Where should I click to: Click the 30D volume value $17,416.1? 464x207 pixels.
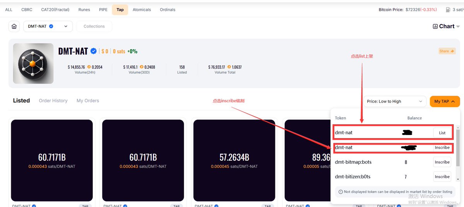click(130, 67)
